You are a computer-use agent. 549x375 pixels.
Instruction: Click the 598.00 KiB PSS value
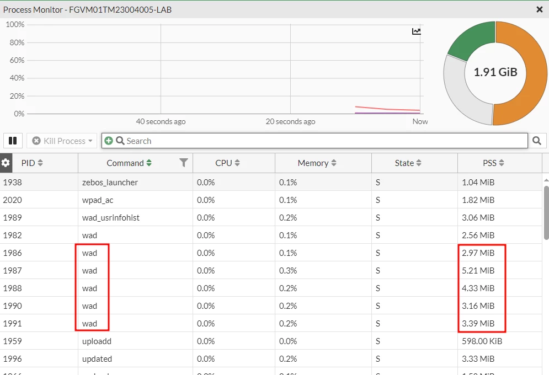pos(482,341)
